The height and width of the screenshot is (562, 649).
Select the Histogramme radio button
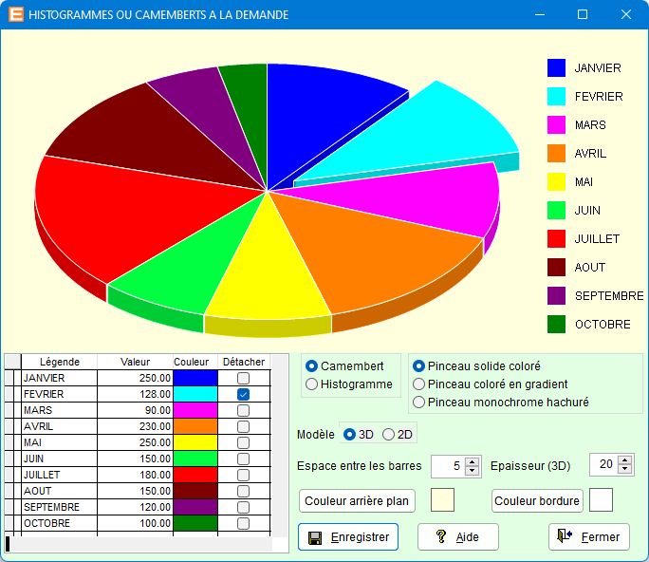click(x=312, y=384)
